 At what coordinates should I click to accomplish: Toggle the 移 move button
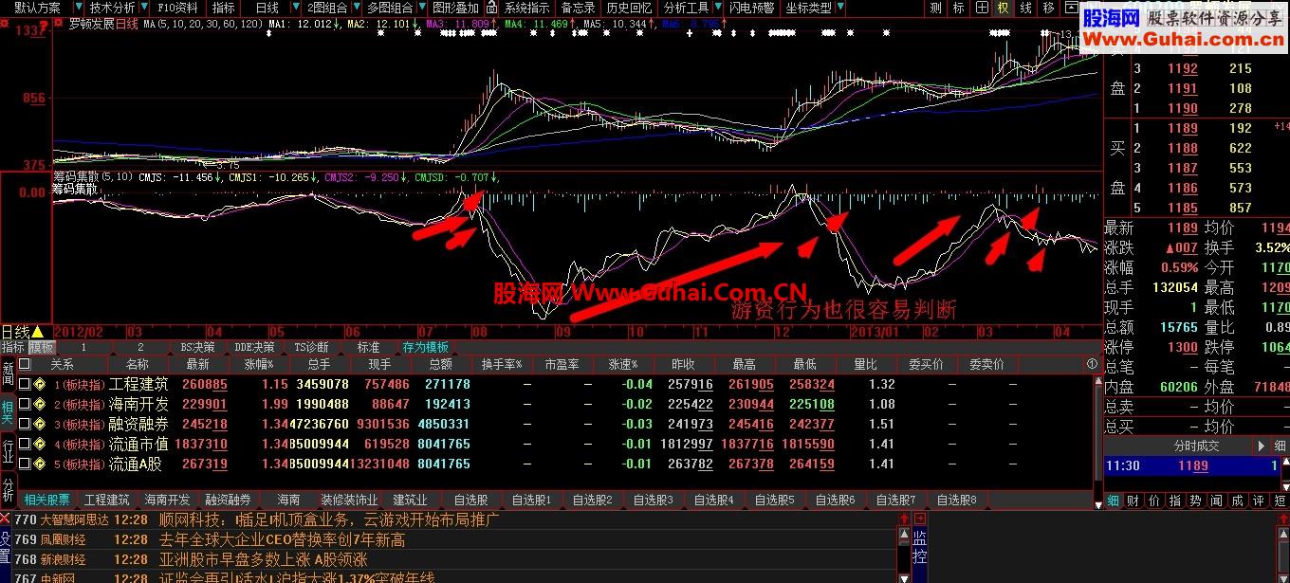tap(1048, 8)
